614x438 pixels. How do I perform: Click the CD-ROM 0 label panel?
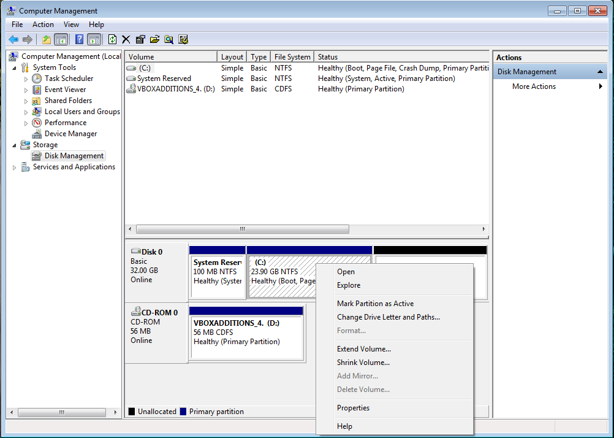(157, 333)
